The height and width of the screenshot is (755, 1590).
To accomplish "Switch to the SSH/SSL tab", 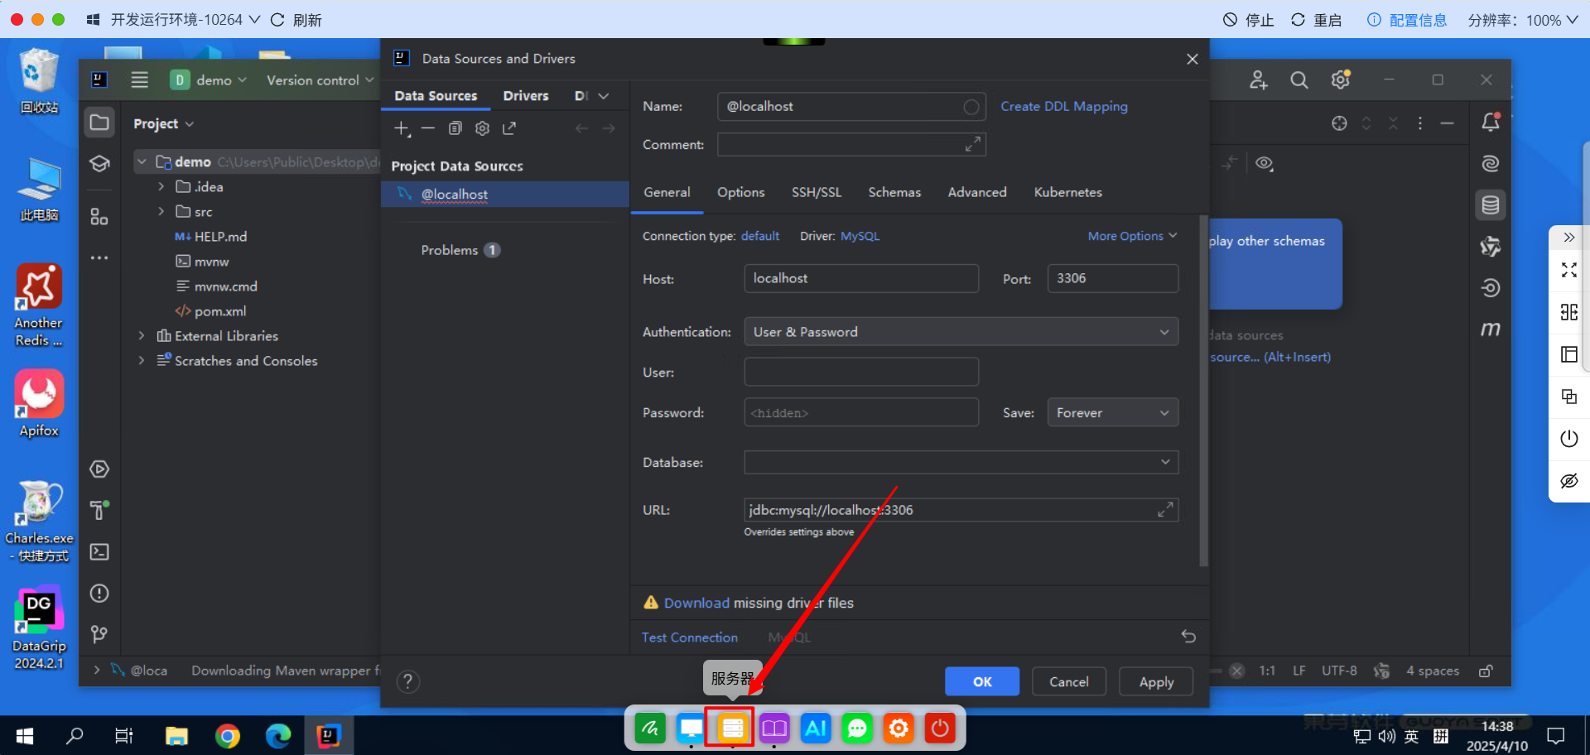I will [x=817, y=192].
